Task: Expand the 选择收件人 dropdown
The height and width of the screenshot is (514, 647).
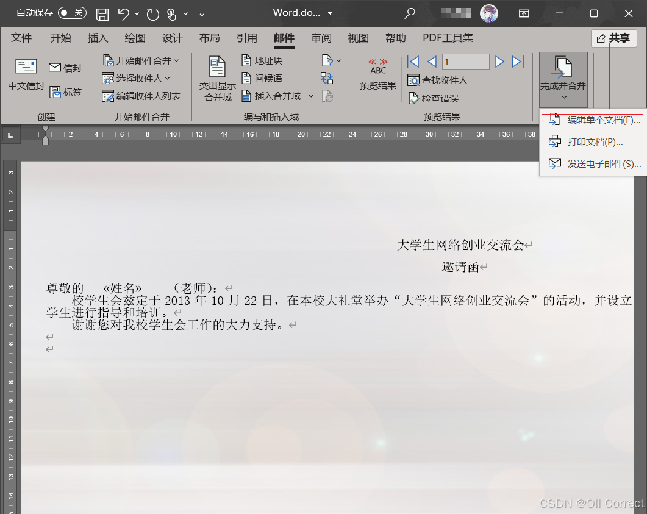Action: pos(137,78)
